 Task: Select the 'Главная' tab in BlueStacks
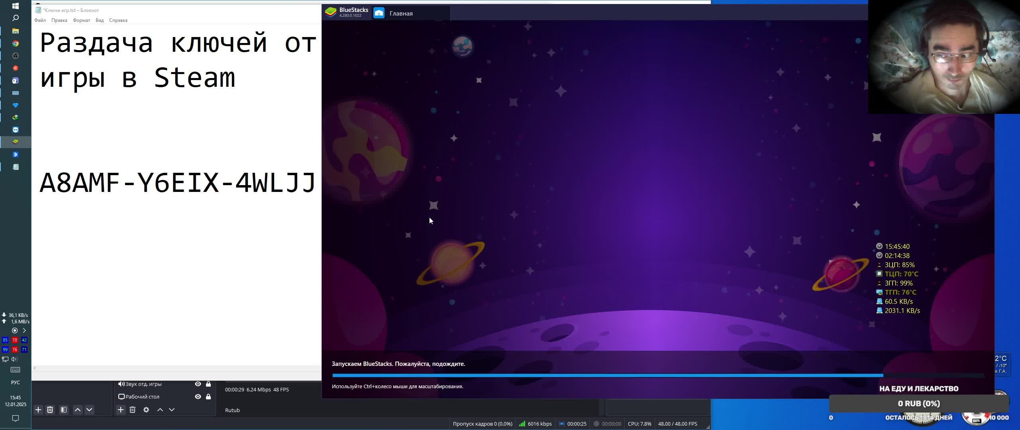[x=401, y=14]
